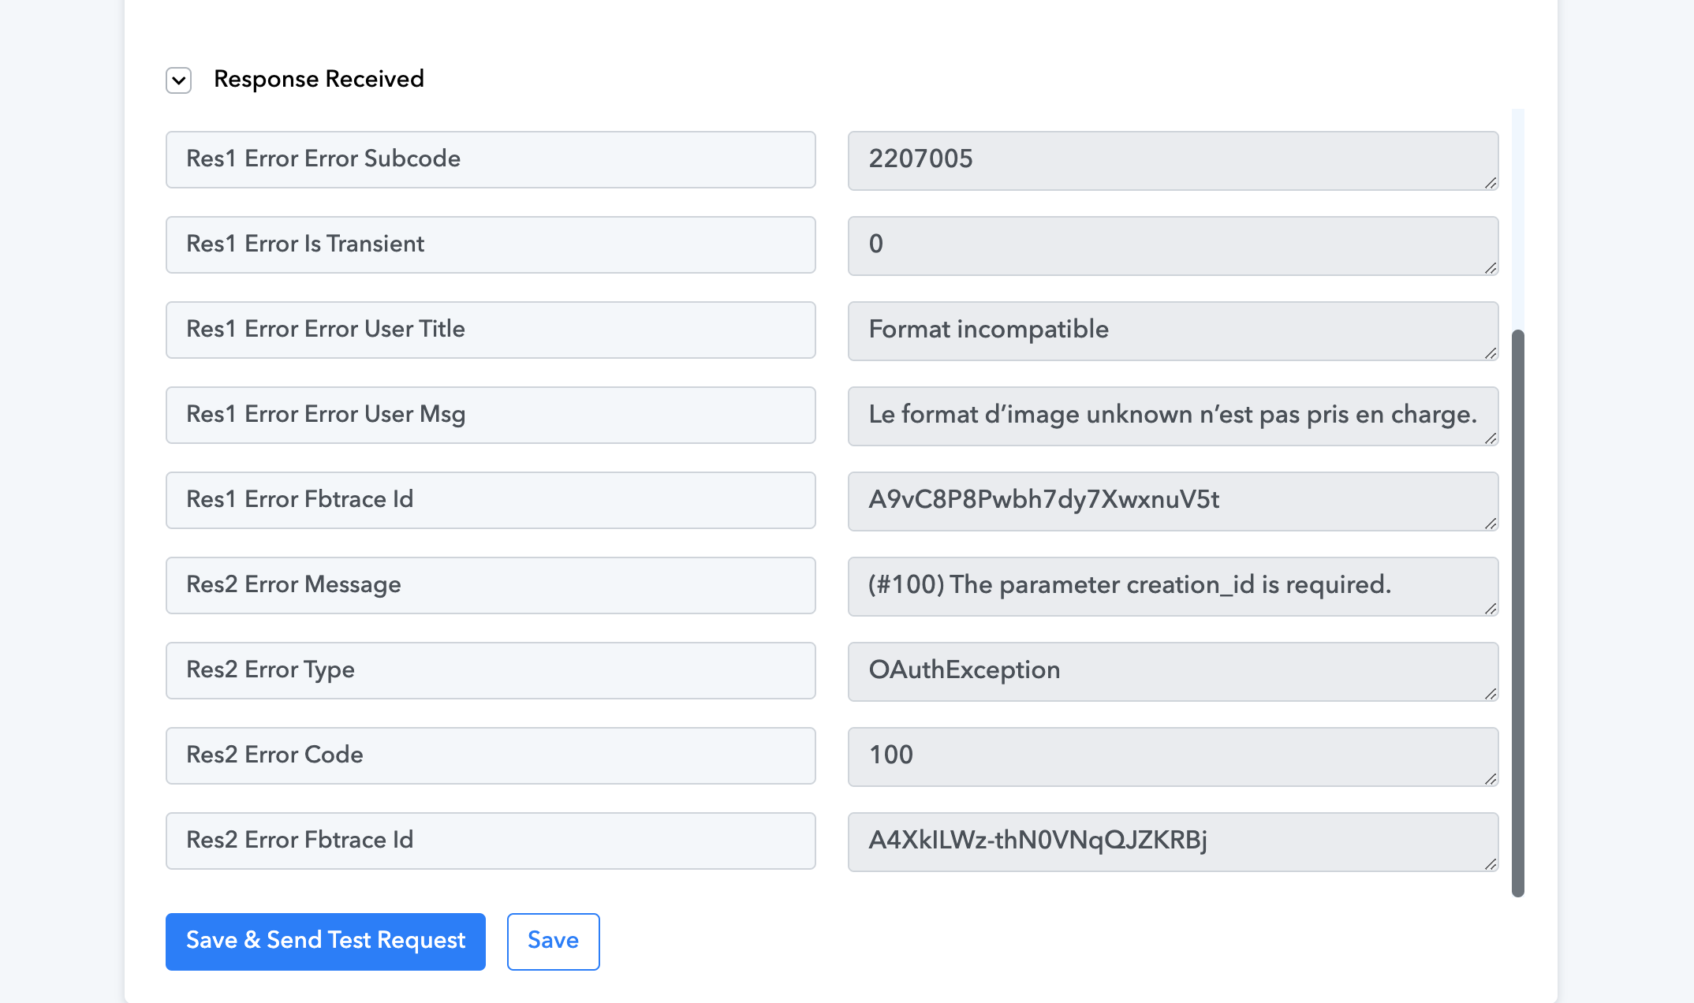Select the creation_id is required message field
The height and width of the screenshot is (1003, 1694).
(x=1173, y=587)
